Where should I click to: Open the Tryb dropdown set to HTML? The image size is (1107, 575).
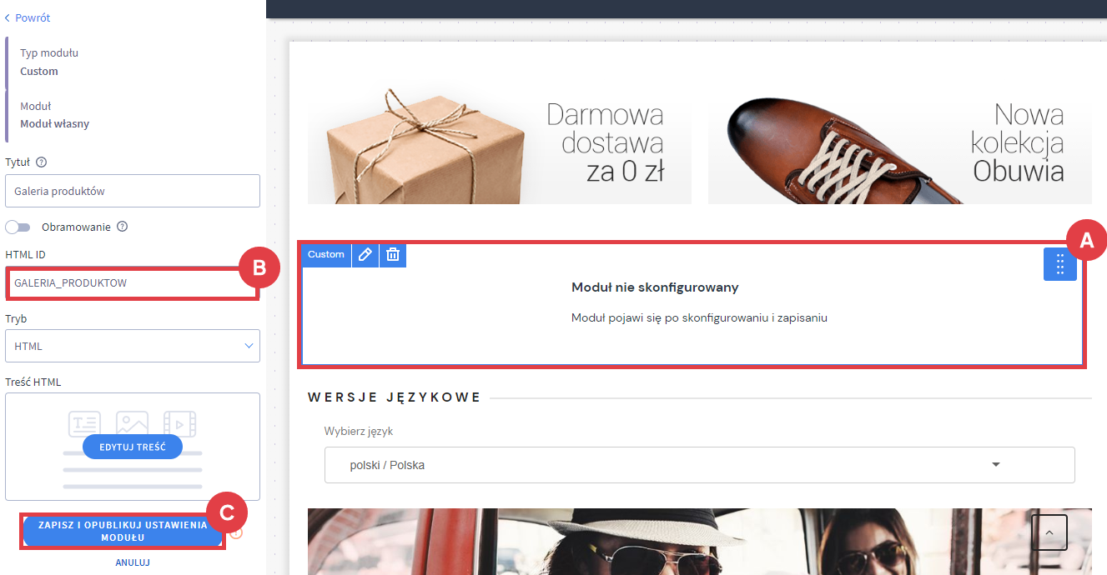132,346
